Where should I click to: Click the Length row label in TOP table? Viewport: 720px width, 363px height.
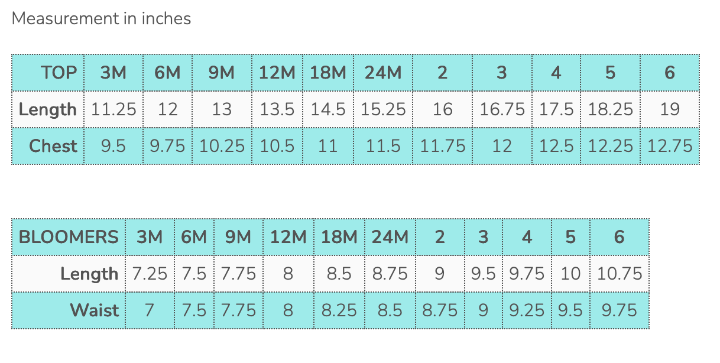[48, 109]
